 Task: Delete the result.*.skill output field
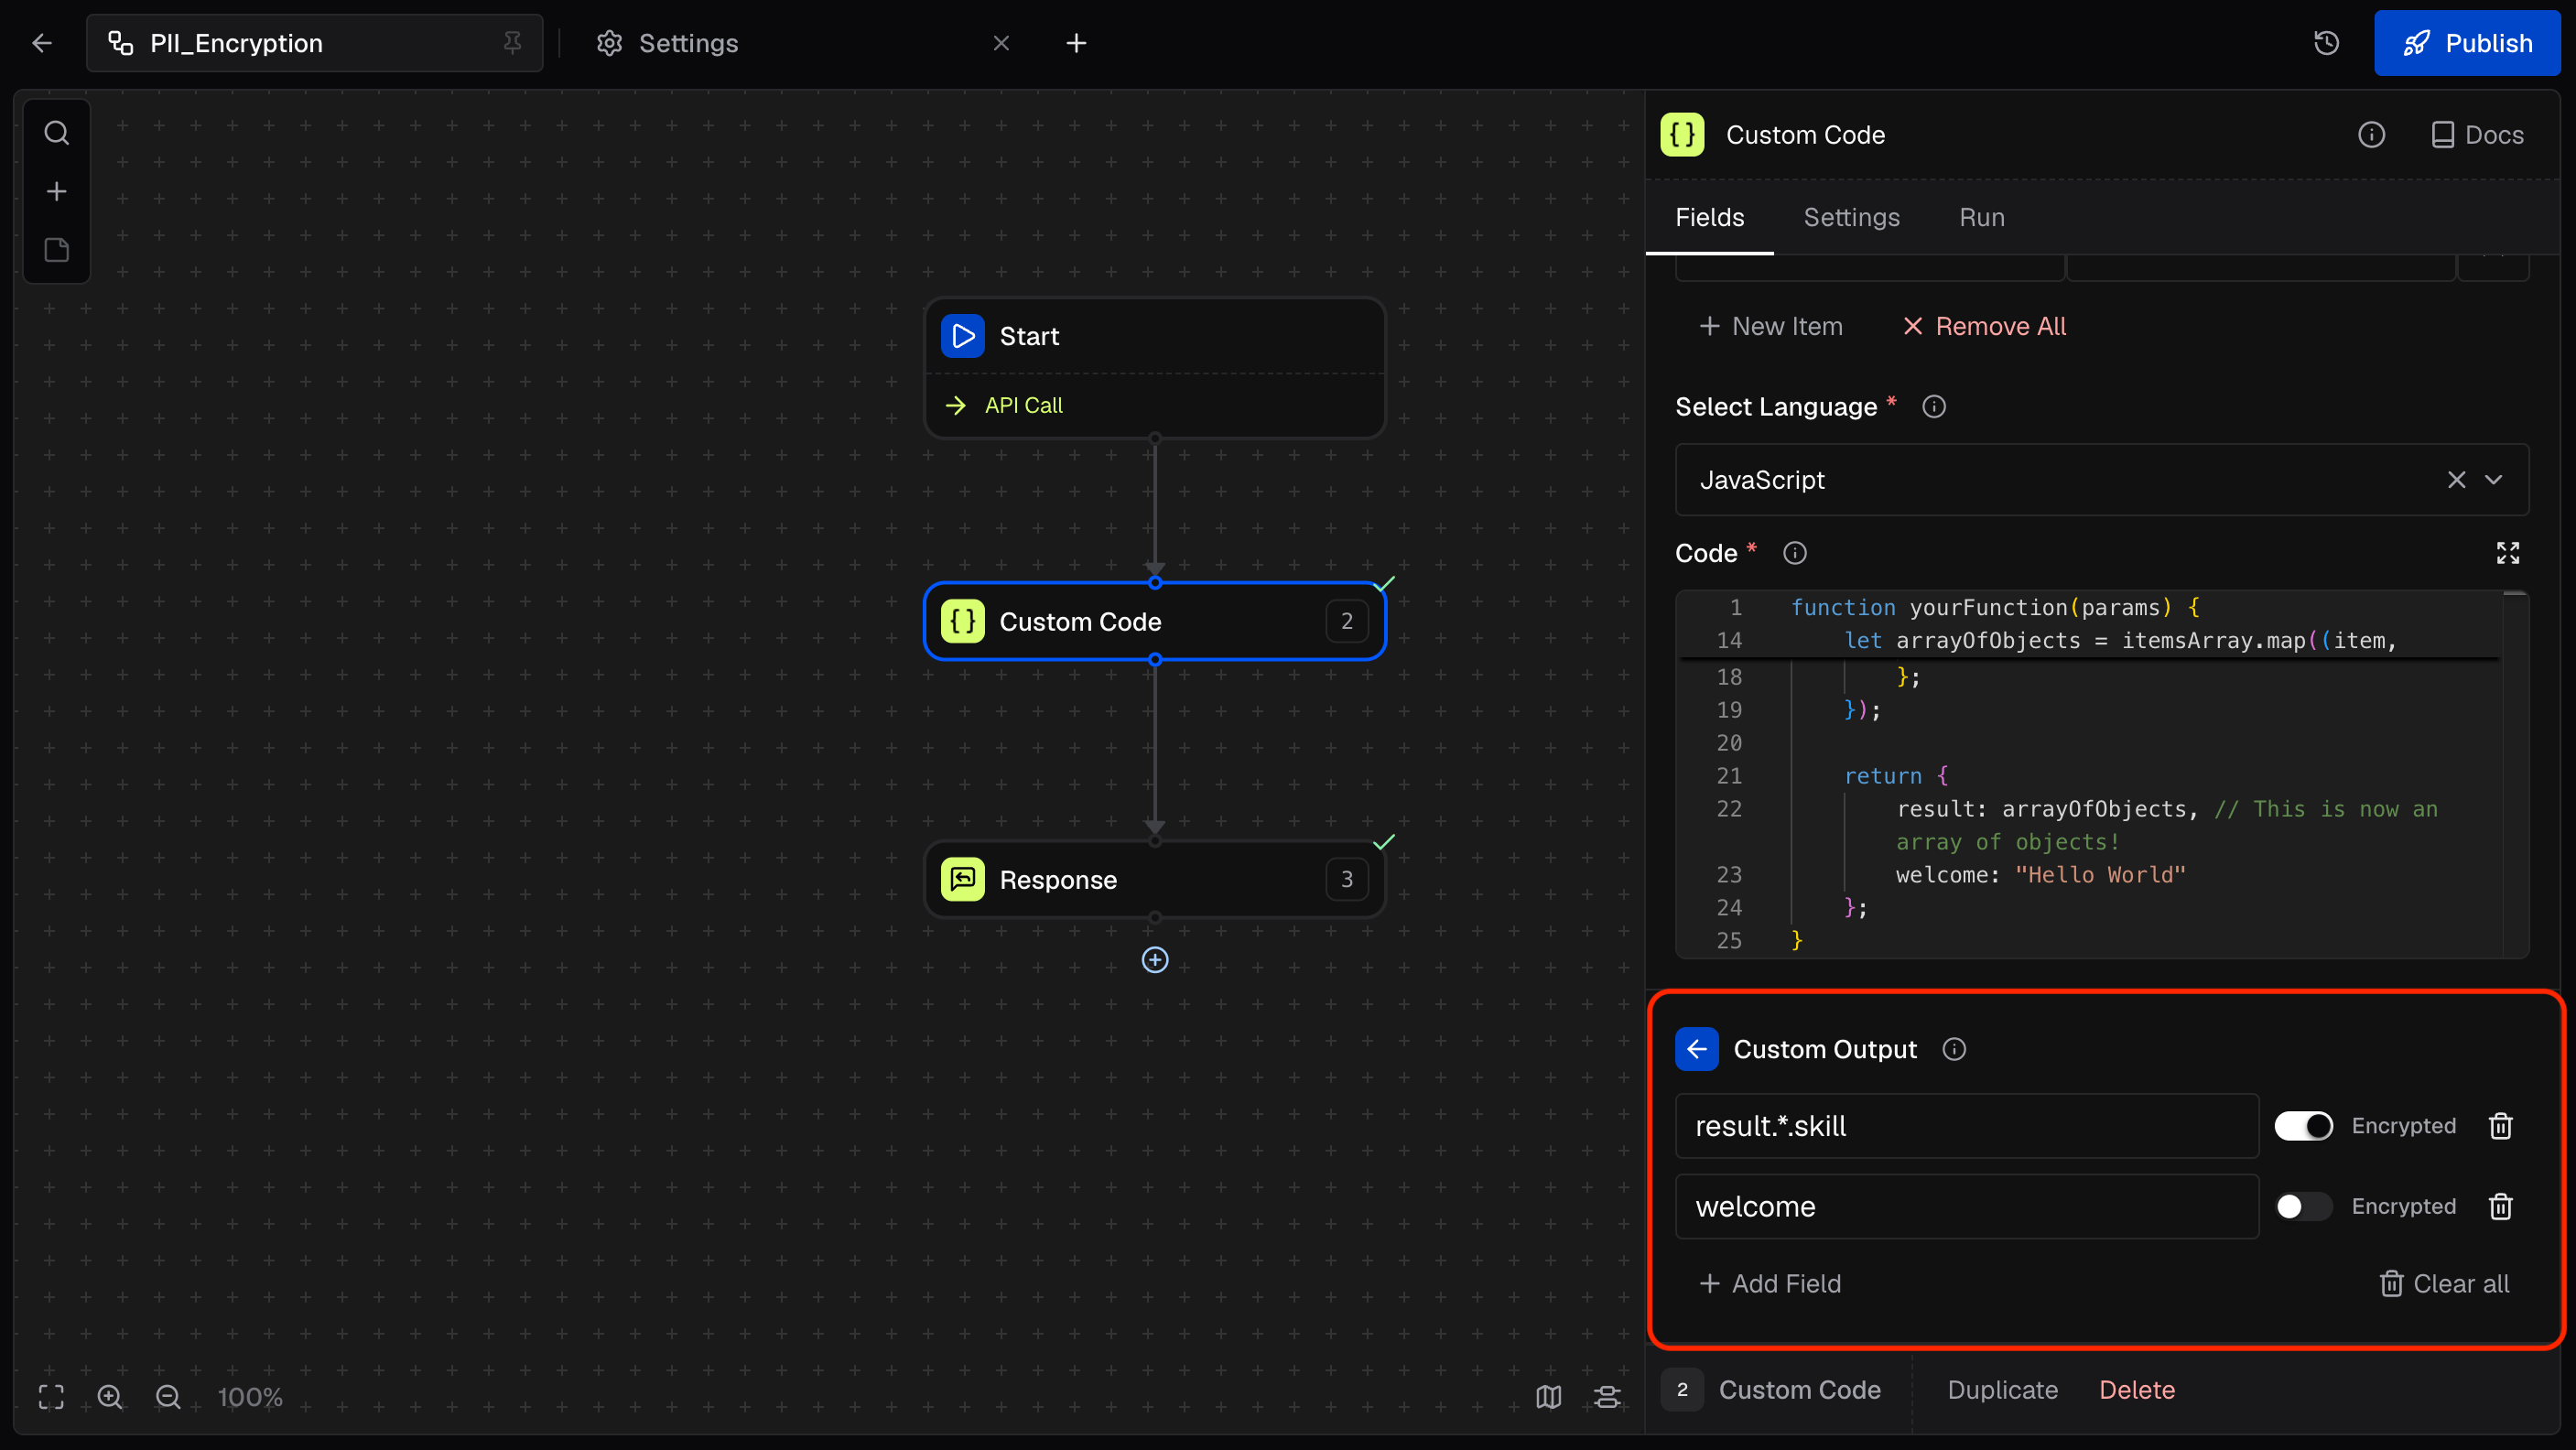pyautogui.click(x=2500, y=1126)
